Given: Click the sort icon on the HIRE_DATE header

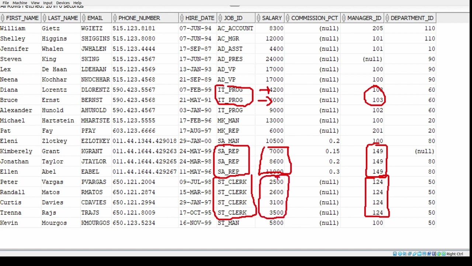Looking at the screenshot, I should pos(182,18).
